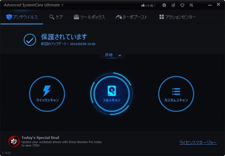Open the アクションセンター tab
The image size is (225, 156).
pos(177,17)
